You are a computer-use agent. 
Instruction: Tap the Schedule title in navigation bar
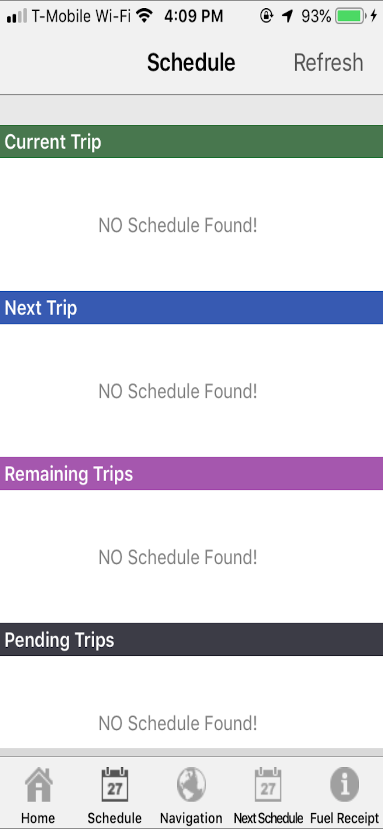click(191, 62)
